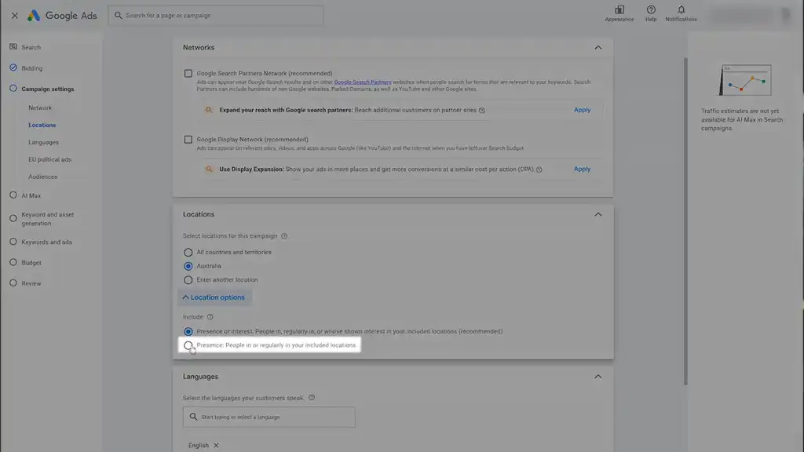
Task: Click the Locations section title
Action: [199, 214]
